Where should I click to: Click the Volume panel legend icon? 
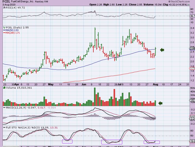[x=4, y=88]
